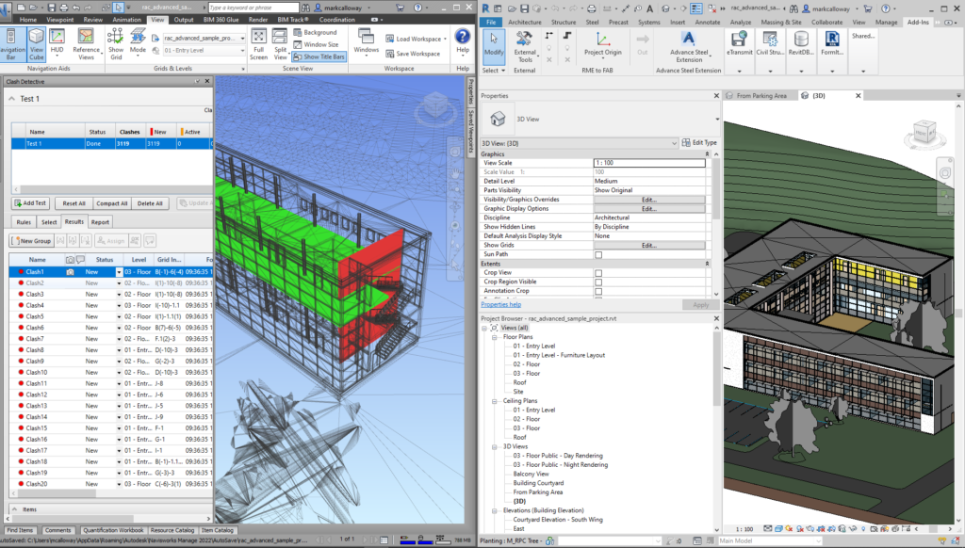965x548 pixels.
Task: Open the Collaborate ribbon tab in Revit
Action: 826,23
